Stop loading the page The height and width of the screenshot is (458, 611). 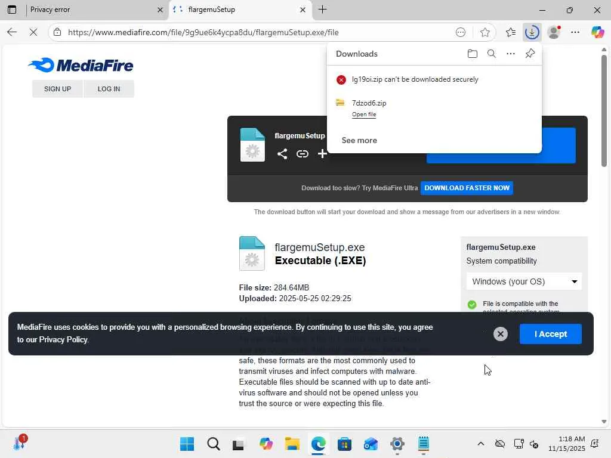tap(33, 32)
